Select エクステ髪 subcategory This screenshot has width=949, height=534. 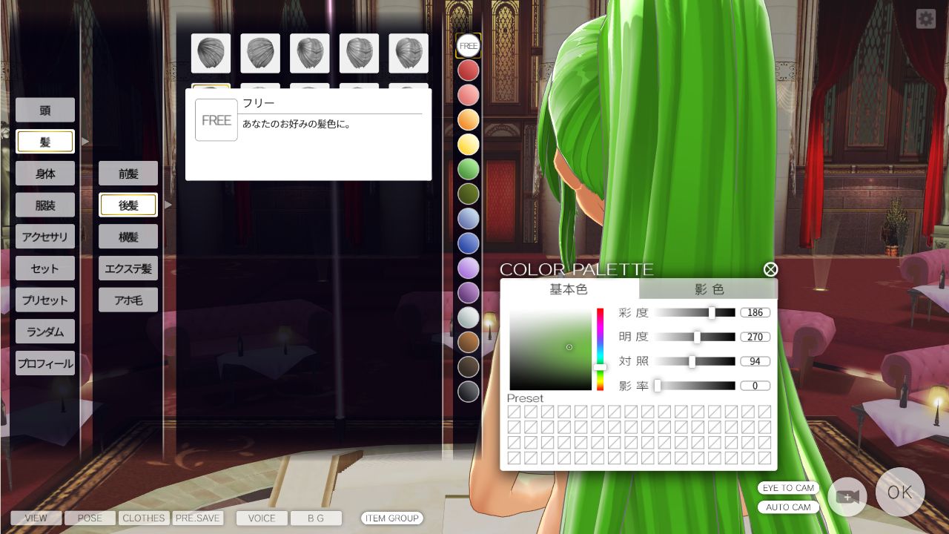click(x=128, y=268)
